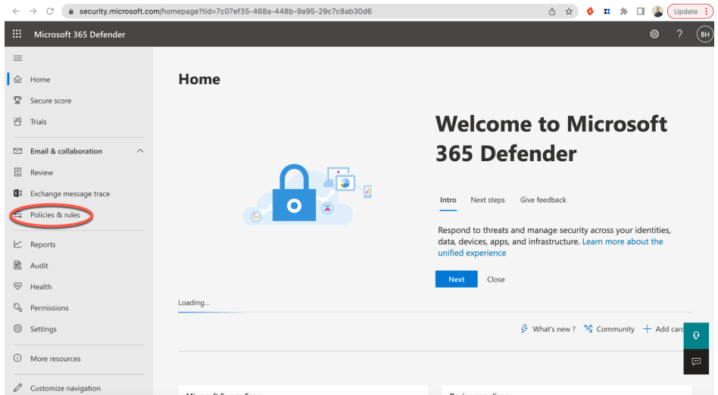Open the dark feedback chat widget
Screen dimensions: 718x395
point(696,362)
